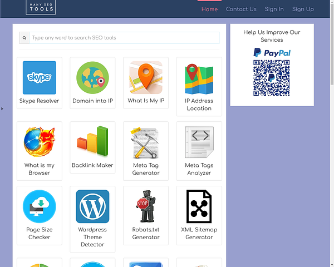Open the Contact Us page
Screen dimensions: 334x267
click(x=241, y=9)
